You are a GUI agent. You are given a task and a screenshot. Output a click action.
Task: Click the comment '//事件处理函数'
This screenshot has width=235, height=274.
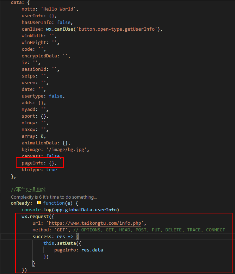(x=28, y=189)
